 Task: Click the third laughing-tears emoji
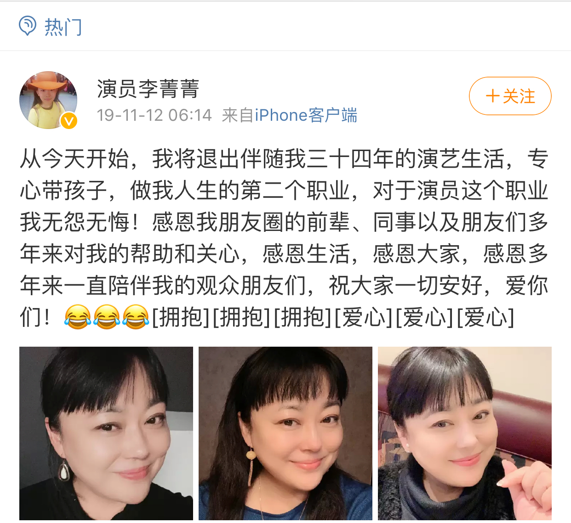coord(135,317)
